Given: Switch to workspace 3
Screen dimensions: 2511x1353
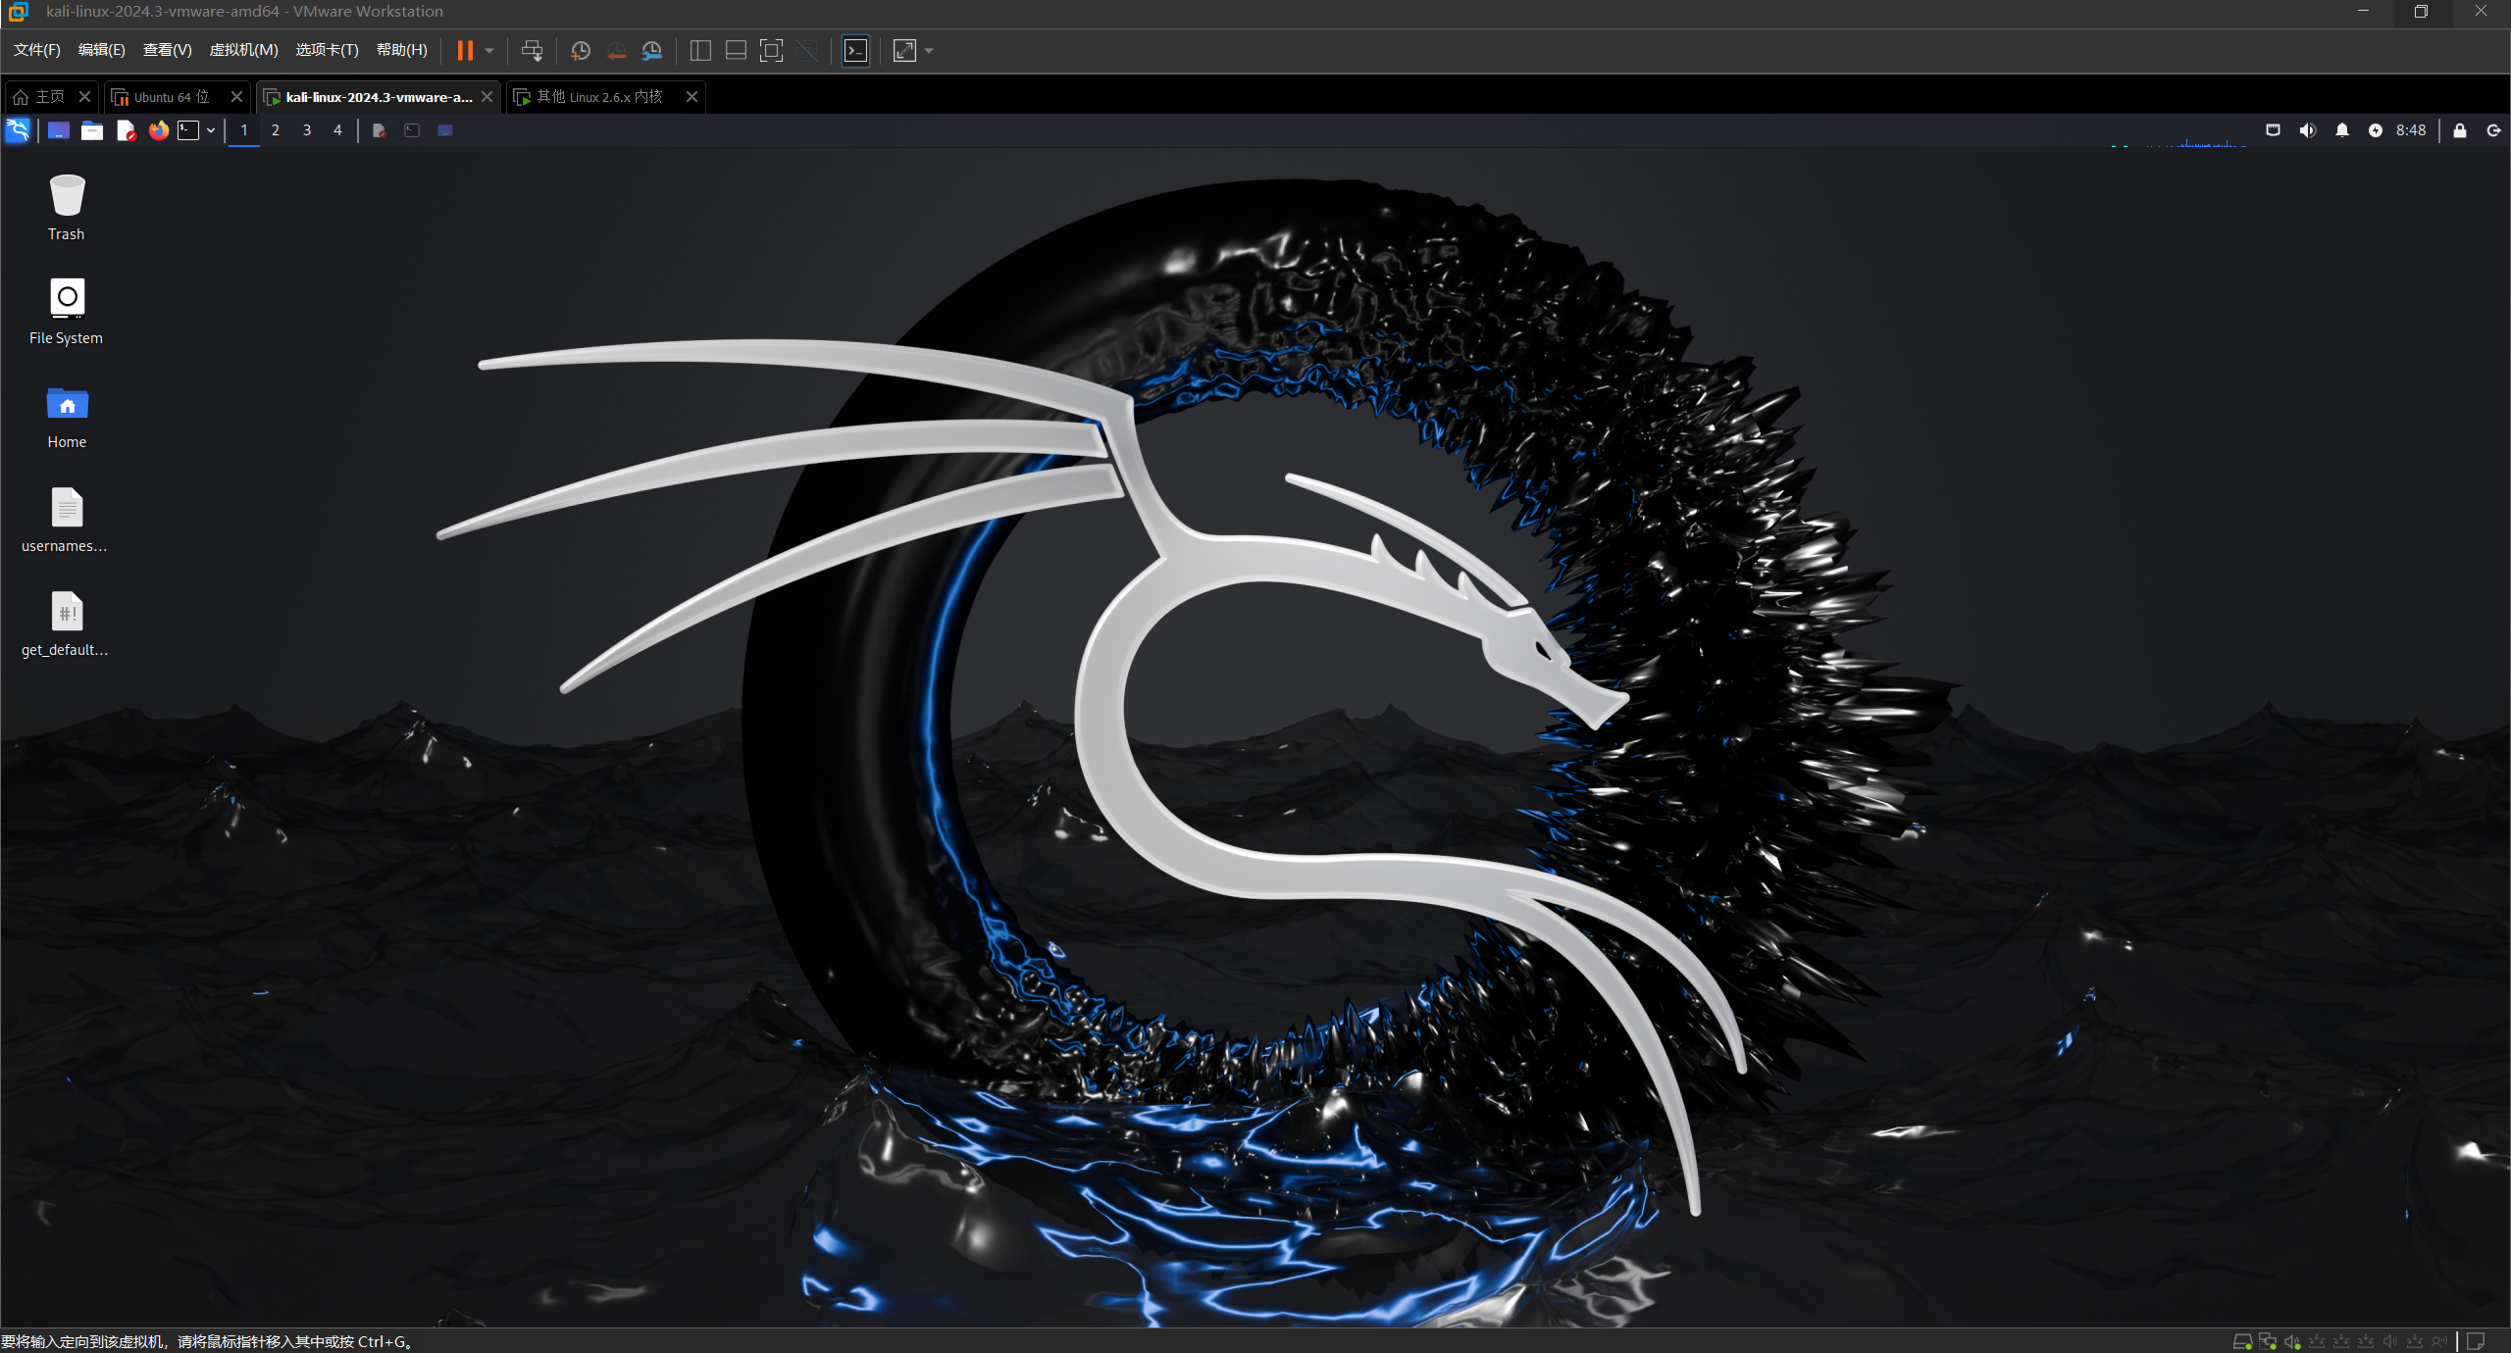Looking at the screenshot, I should [x=307, y=130].
